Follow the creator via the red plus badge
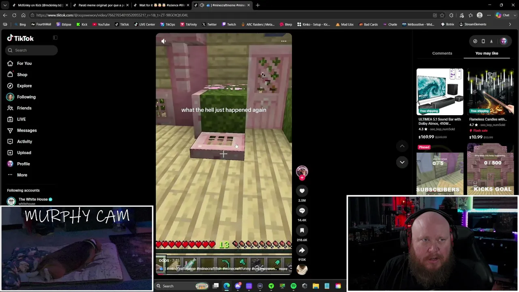The width and height of the screenshot is (519, 292). coord(302,178)
